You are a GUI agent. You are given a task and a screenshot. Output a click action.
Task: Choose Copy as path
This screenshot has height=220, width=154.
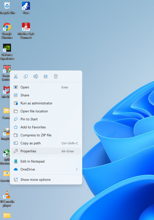[46, 143]
